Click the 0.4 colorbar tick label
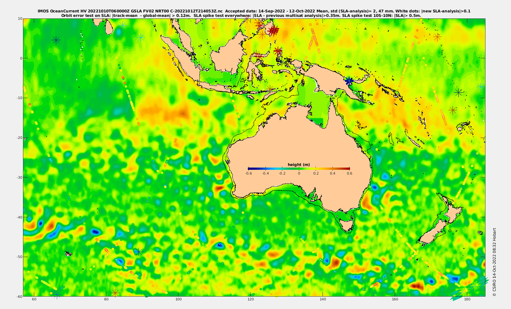 (x=332, y=173)
